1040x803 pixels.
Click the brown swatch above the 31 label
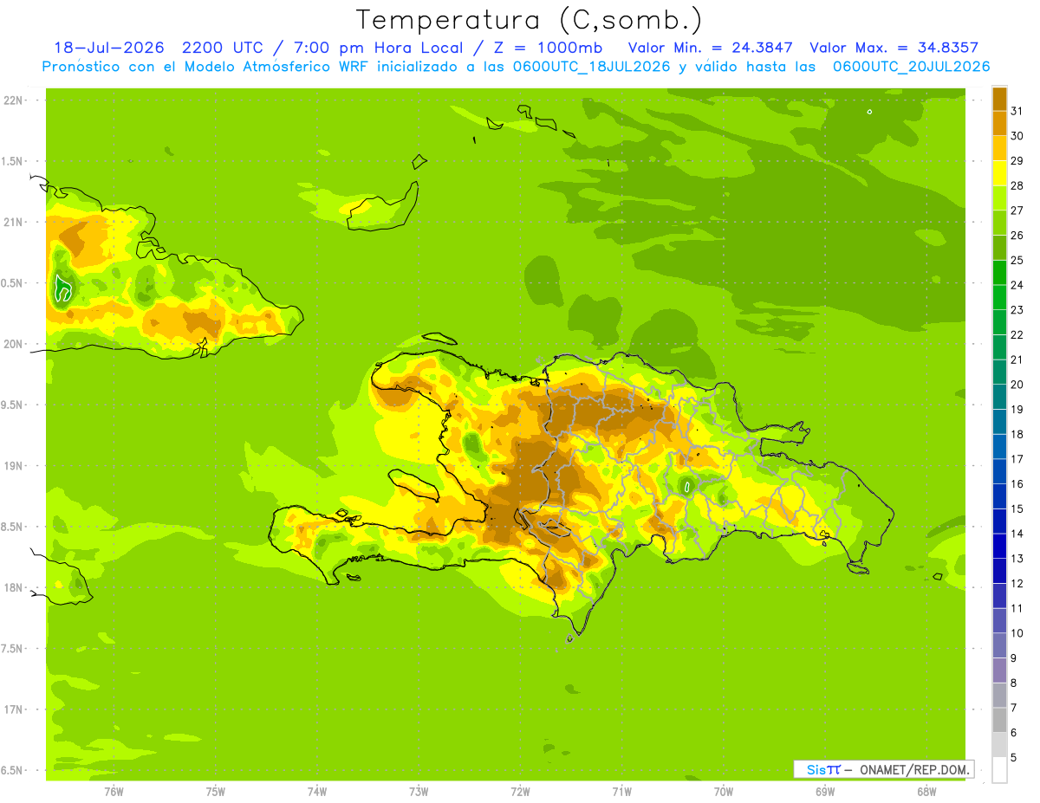pyautogui.click(x=999, y=98)
